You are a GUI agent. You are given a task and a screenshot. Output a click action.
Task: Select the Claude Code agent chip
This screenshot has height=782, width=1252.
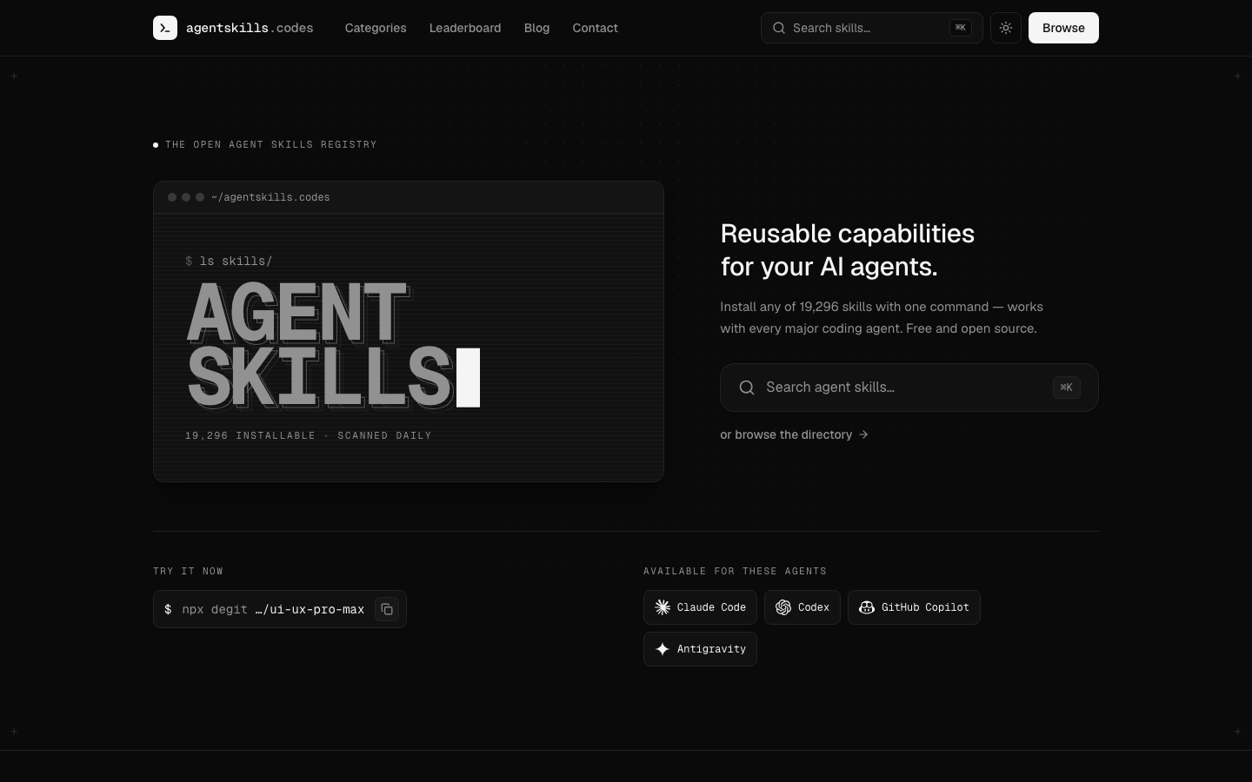700,607
